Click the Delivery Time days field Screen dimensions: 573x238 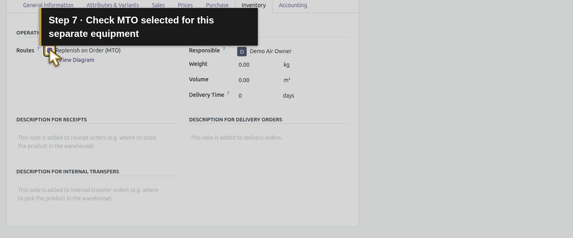[x=259, y=96]
